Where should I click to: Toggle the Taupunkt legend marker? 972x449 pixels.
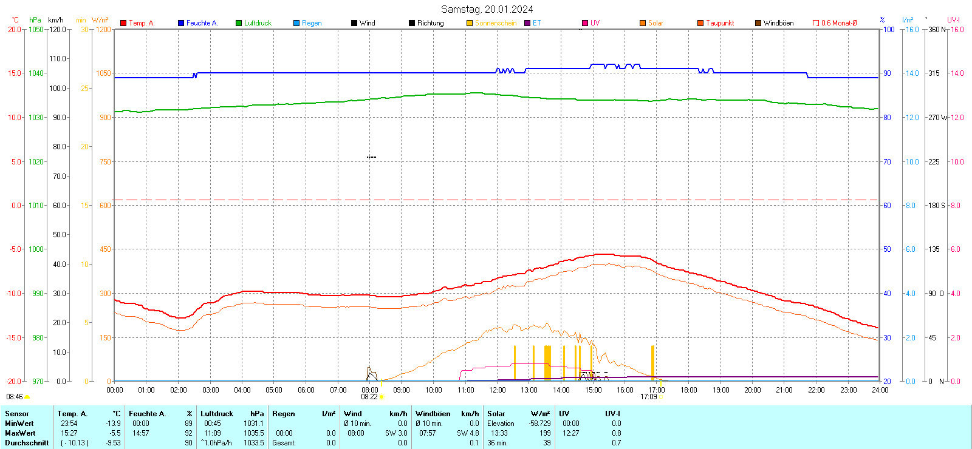tap(700, 23)
